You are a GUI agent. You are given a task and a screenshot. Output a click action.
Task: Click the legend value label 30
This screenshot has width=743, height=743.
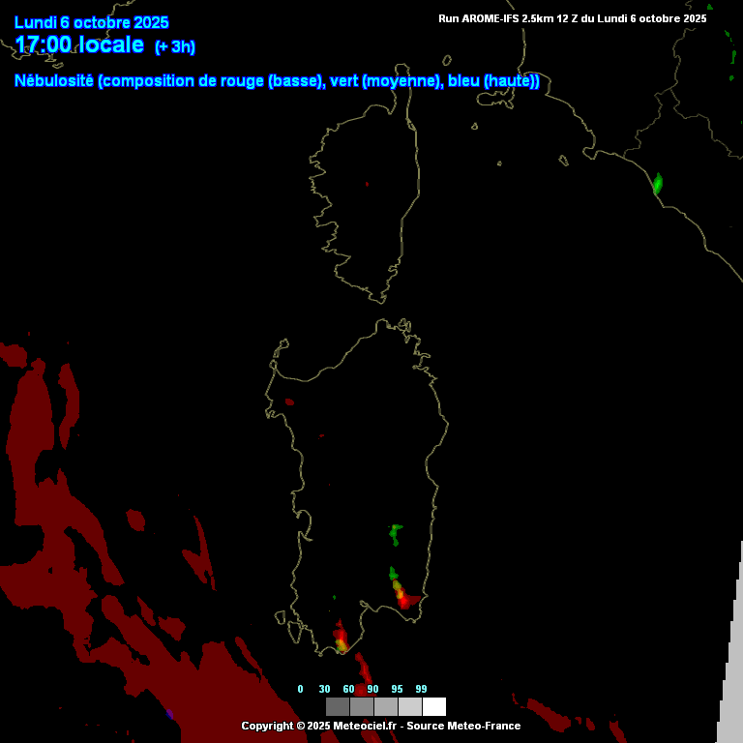(x=325, y=689)
